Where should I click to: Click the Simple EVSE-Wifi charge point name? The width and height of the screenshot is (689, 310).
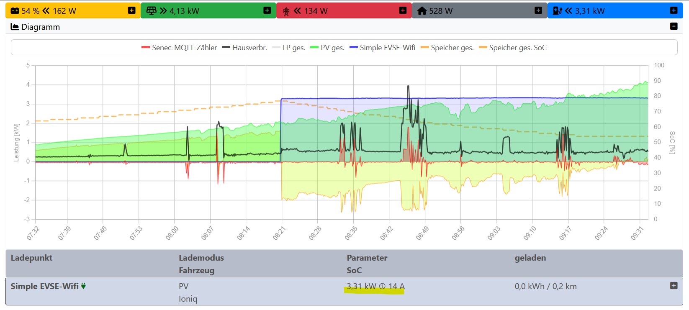(x=44, y=286)
